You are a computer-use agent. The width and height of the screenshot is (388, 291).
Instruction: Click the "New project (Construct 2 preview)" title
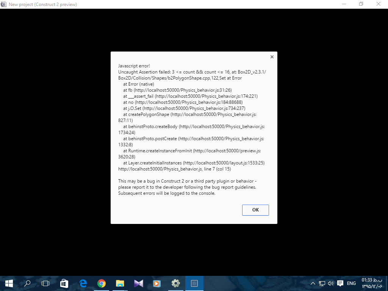(x=43, y=5)
